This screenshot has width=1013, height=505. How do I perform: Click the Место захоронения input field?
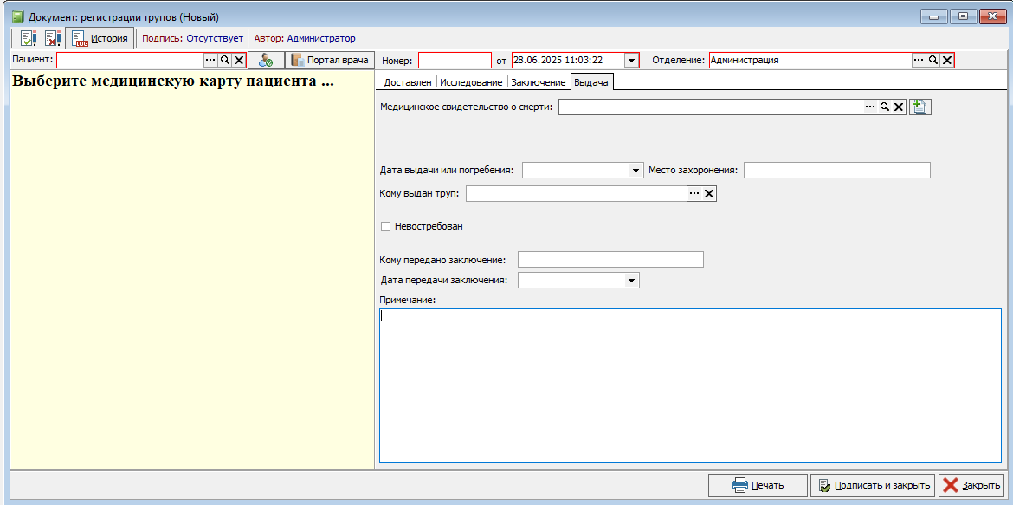pos(836,170)
